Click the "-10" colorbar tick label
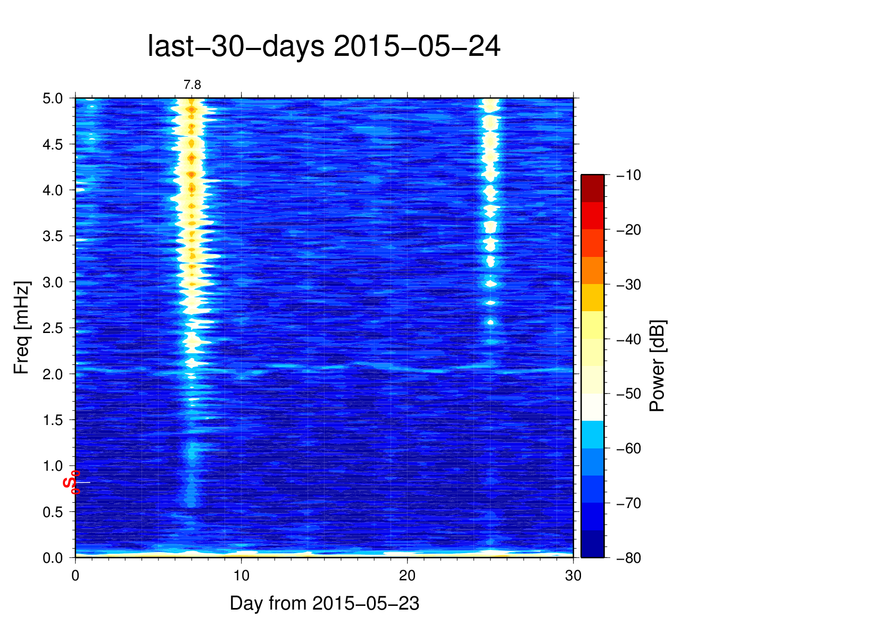Viewport: 896px width, 633px height. pyautogui.click(x=628, y=175)
